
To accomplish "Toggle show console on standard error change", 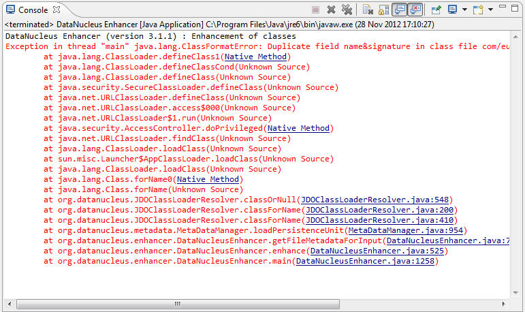I will point(415,10).
